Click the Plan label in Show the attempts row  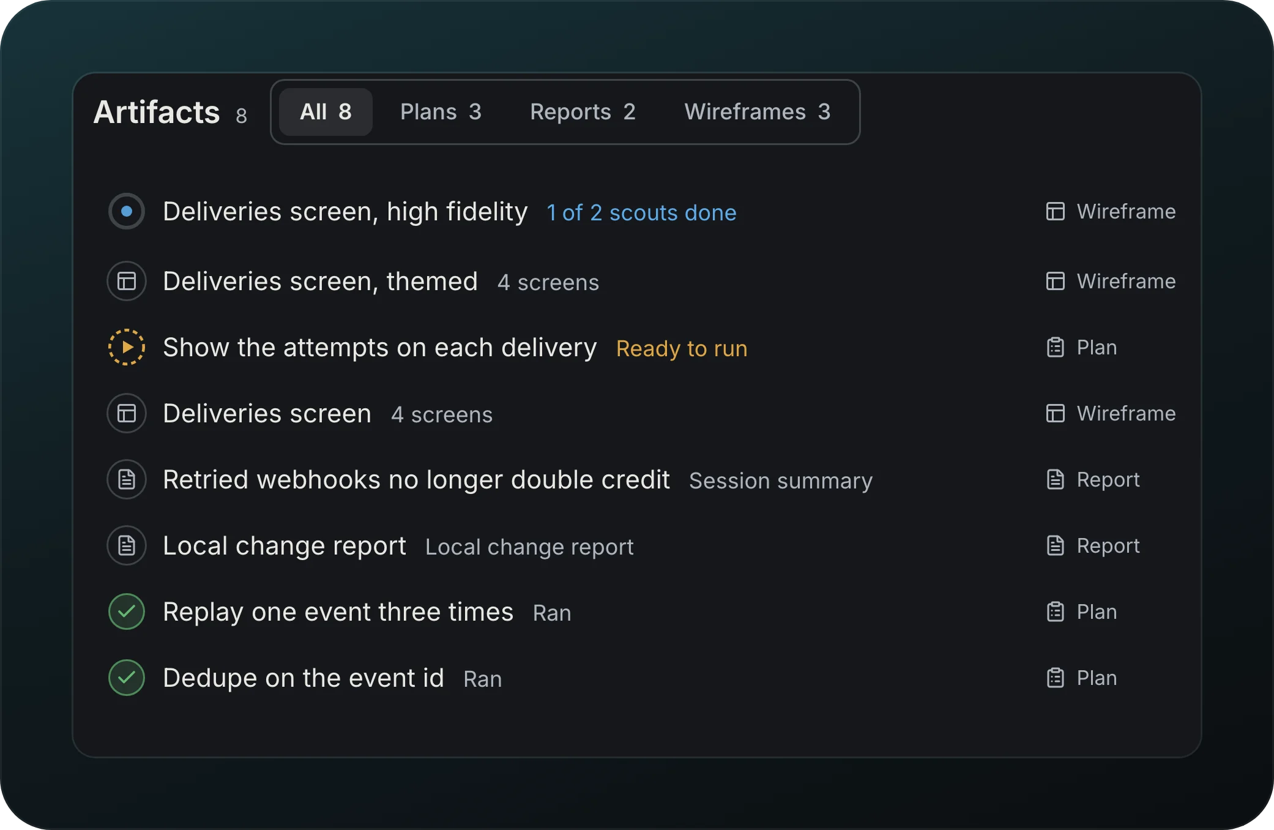pyautogui.click(x=1097, y=347)
